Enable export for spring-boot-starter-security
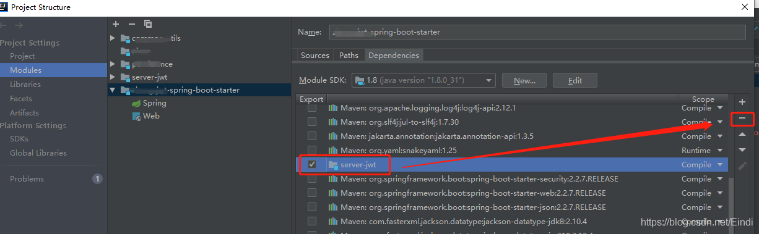The height and width of the screenshot is (234, 759). tap(312, 179)
